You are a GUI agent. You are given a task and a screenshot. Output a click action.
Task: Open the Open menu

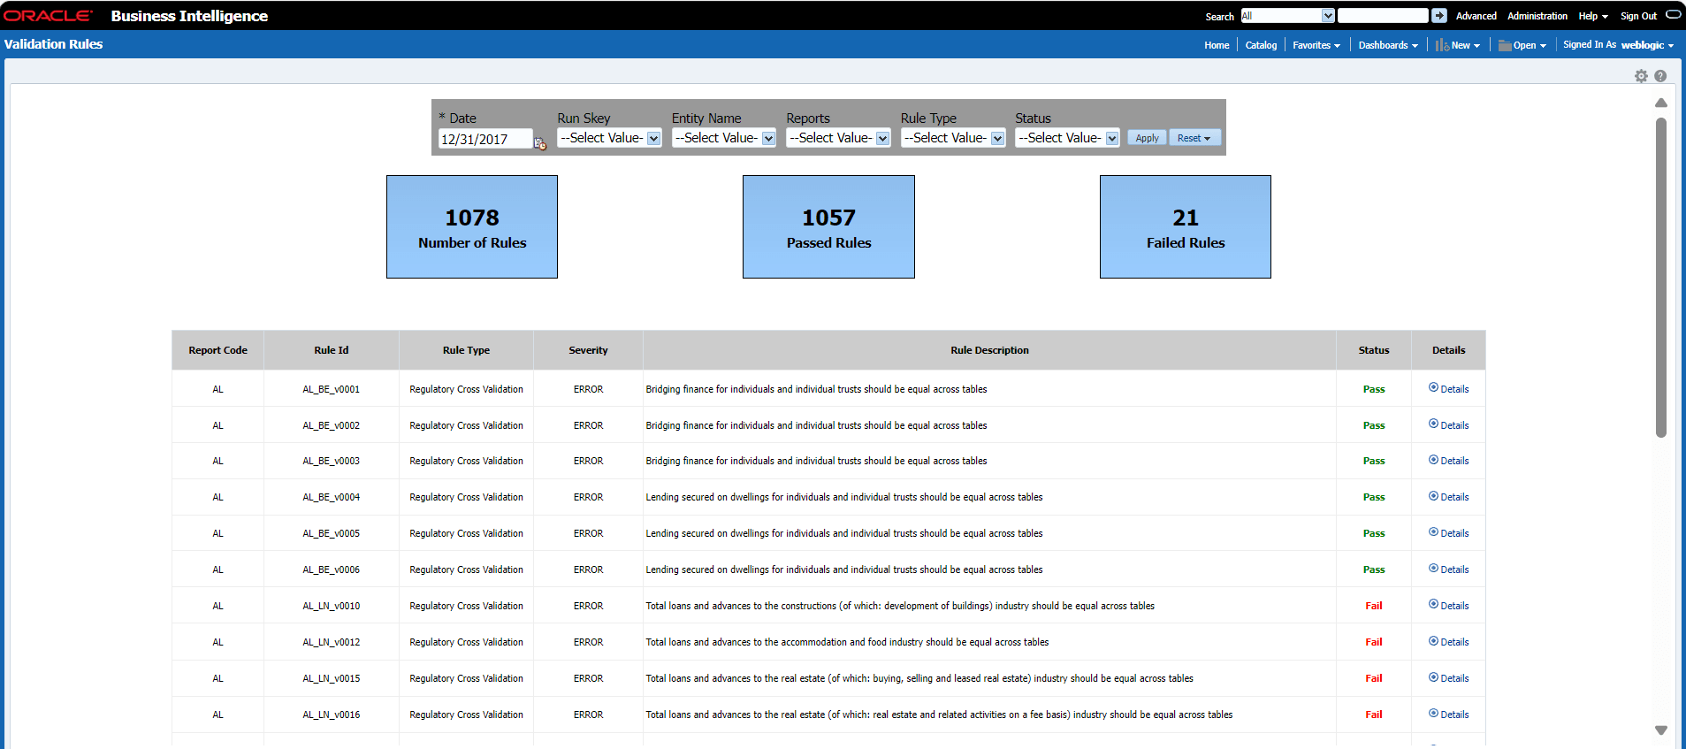point(1530,45)
